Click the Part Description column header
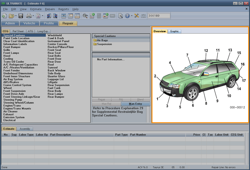250x170 pixels. pos(61,135)
